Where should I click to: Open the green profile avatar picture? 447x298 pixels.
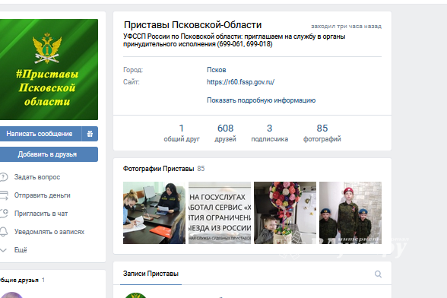coord(49,70)
